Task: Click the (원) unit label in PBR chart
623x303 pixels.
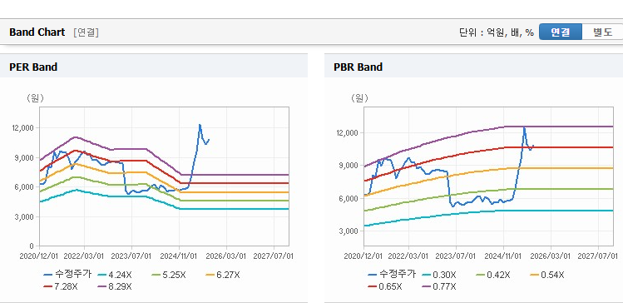Action: tap(359, 98)
